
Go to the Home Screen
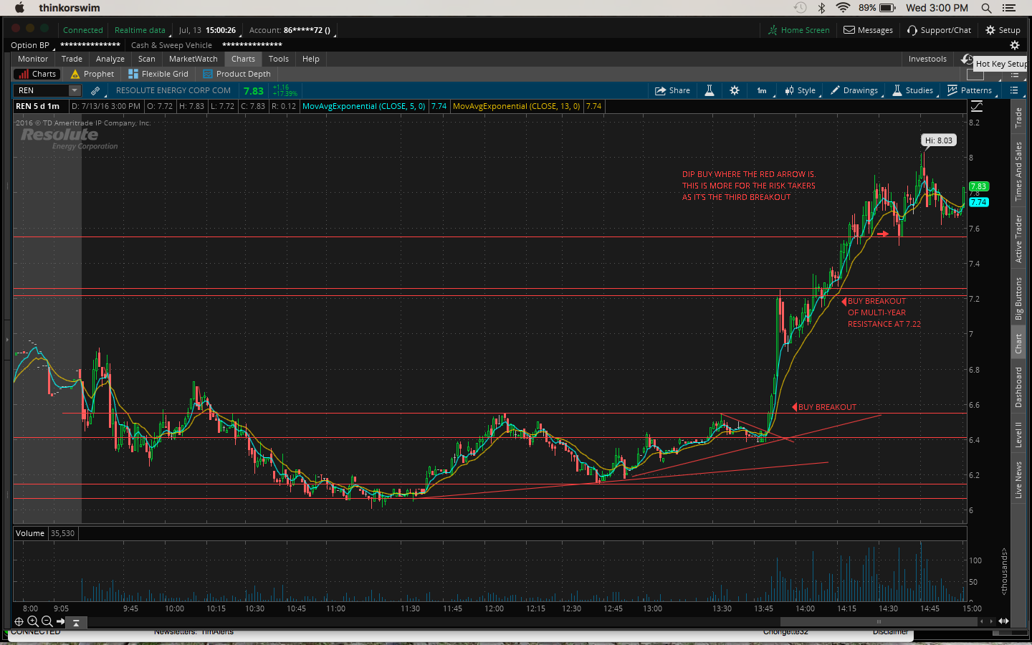coord(799,30)
